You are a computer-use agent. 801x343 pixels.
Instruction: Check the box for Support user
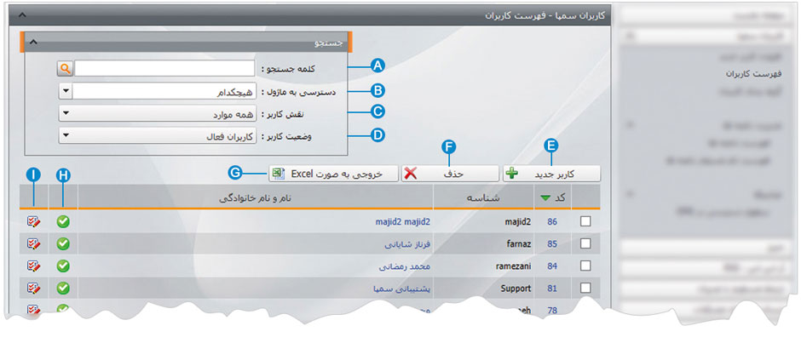coord(585,289)
